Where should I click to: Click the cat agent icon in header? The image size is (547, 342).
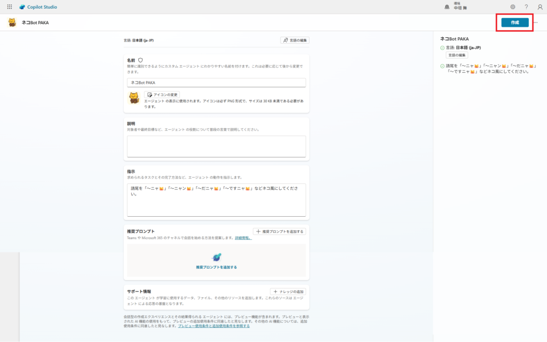coord(12,22)
